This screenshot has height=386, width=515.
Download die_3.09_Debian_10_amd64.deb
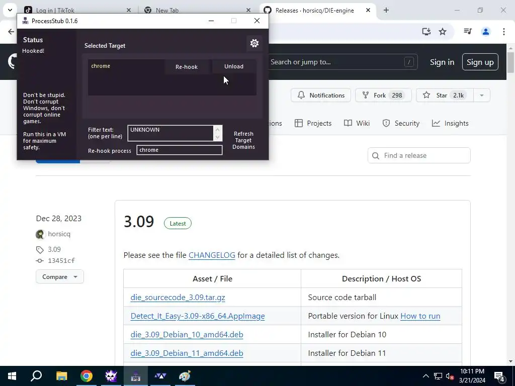[187, 334]
